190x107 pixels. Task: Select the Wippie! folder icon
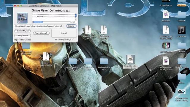pos(181,45)
